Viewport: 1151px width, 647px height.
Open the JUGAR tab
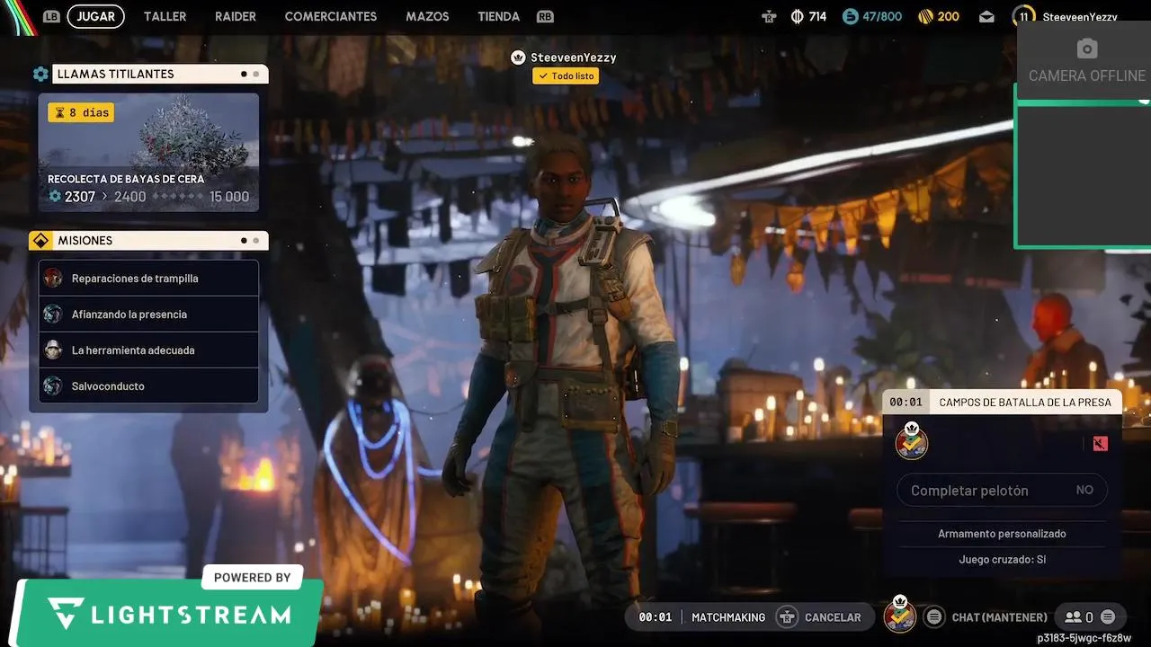[95, 16]
